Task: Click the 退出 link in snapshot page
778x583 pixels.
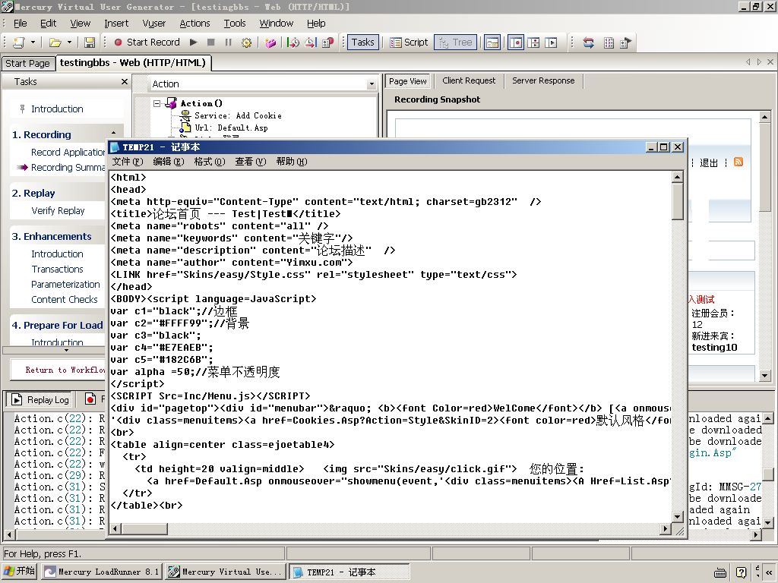Action: [709, 162]
